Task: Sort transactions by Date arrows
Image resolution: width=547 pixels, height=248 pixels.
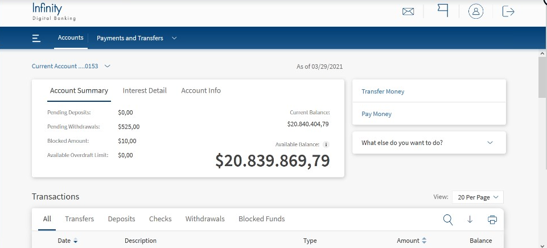Action: (75, 241)
